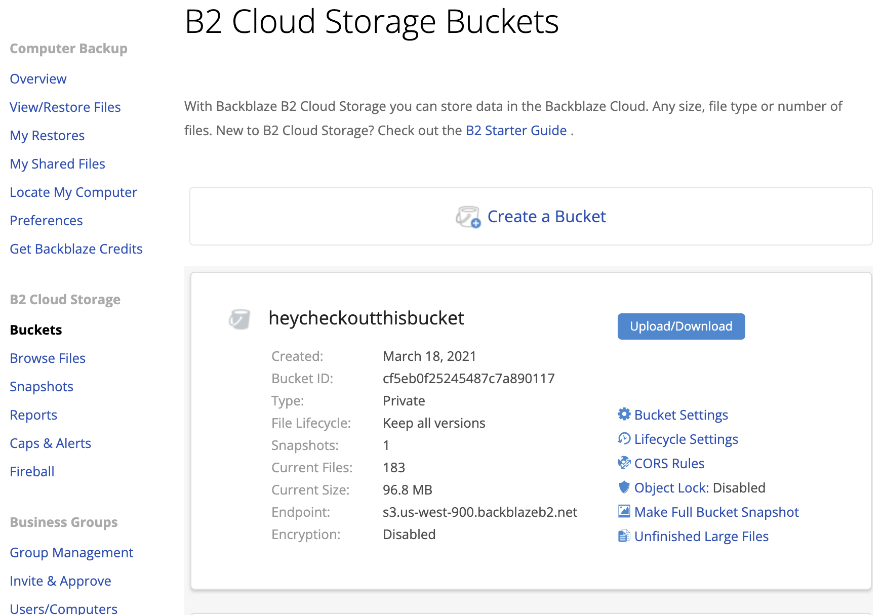Screen dimensions: 883x615
Task: Open Group Management
Action: tap(71, 553)
